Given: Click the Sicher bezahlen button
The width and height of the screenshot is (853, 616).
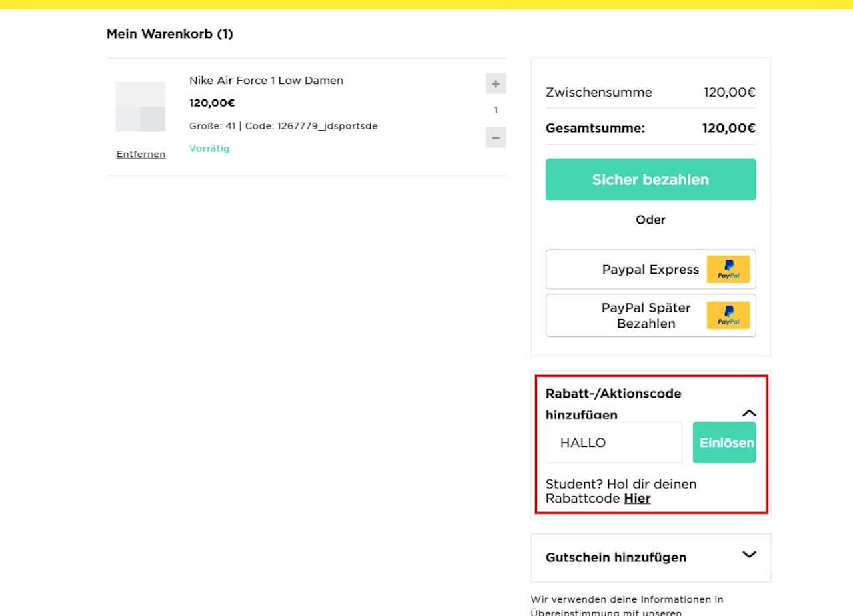Looking at the screenshot, I should [650, 180].
